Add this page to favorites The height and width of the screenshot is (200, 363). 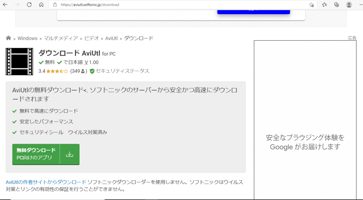pyautogui.click(x=312, y=5)
